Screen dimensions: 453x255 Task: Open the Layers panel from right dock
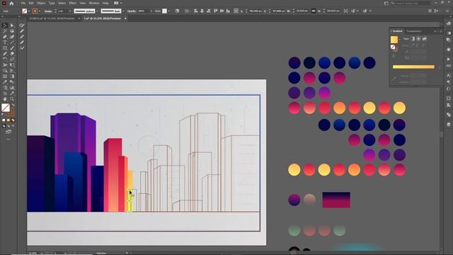coord(448,124)
